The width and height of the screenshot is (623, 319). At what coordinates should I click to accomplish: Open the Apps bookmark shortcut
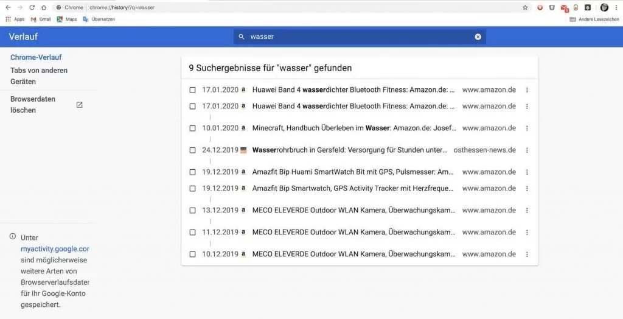click(x=15, y=19)
